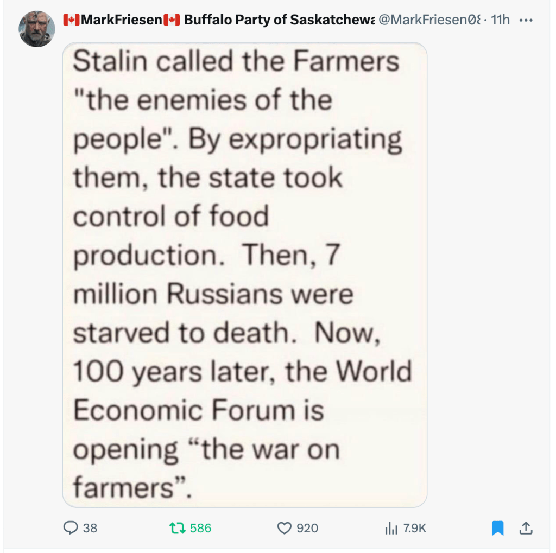
Task: Click the Buffalo Party of Saskatchewan name text
Action: coord(279,20)
